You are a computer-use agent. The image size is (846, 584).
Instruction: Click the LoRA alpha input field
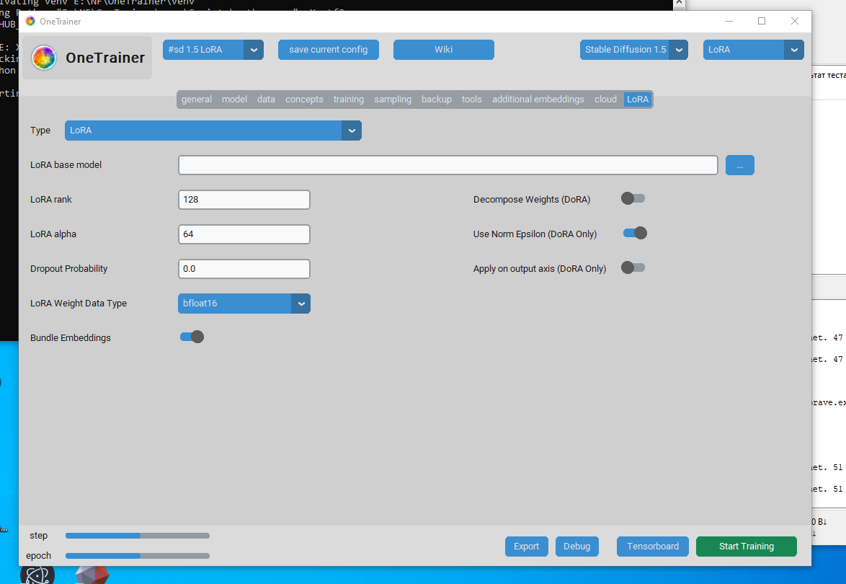click(244, 234)
